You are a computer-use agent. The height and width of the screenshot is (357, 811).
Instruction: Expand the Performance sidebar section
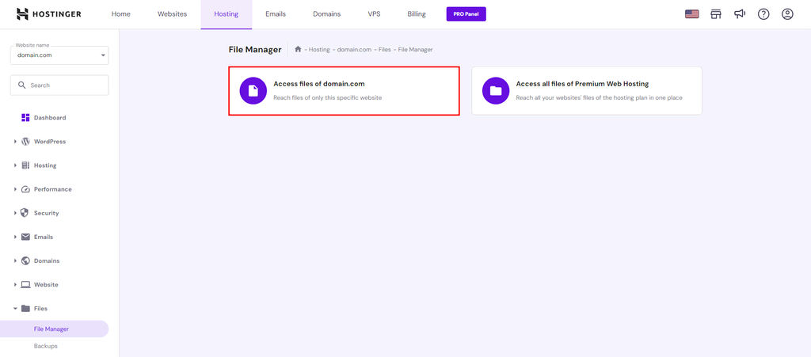[x=53, y=189]
